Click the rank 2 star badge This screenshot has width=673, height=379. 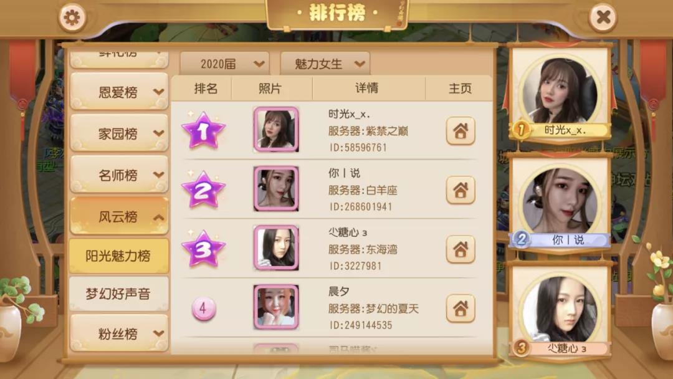tap(203, 189)
